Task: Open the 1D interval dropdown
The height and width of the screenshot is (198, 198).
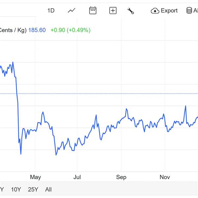Action: coord(51,11)
